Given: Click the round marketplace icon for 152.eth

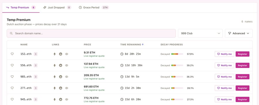Looking at the screenshot, I should tap(61, 54).
